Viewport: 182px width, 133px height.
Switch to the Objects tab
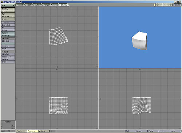click(x=20, y=5)
